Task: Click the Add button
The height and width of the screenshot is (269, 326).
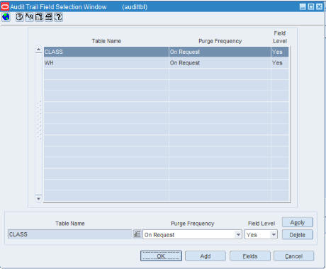Action: pyautogui.click(x=206, y=256)
